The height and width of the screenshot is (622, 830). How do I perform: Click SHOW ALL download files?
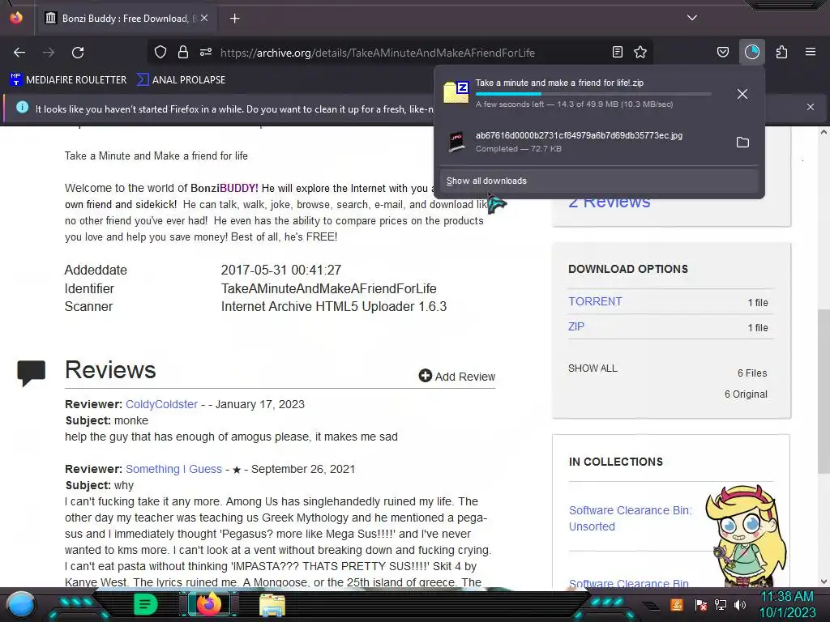[593, 369]
